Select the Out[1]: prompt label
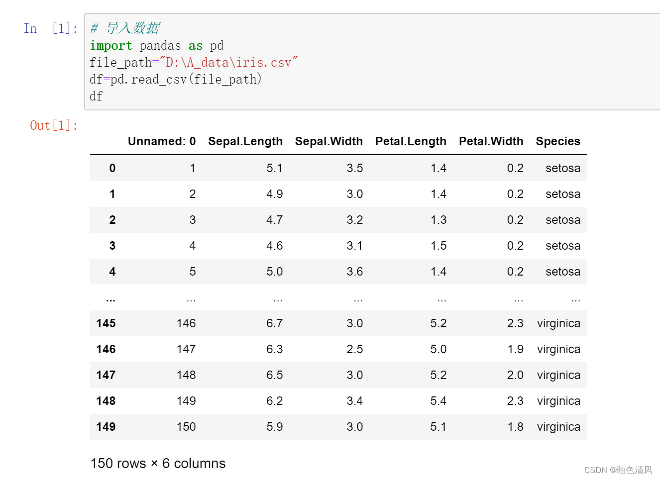The height and width of the screenshot is (479, 660). pyautogui.click(x=54, y=125)
